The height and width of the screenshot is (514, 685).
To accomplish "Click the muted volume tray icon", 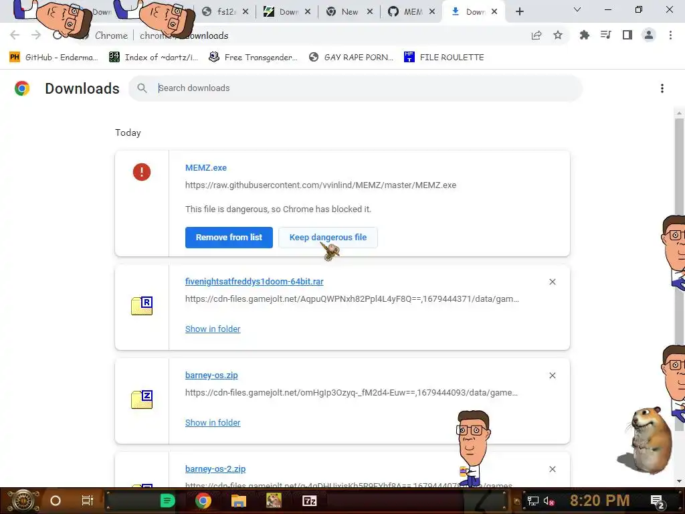I will 549,501.
